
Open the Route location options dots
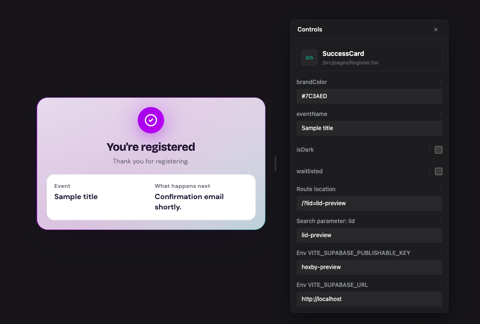441,189
